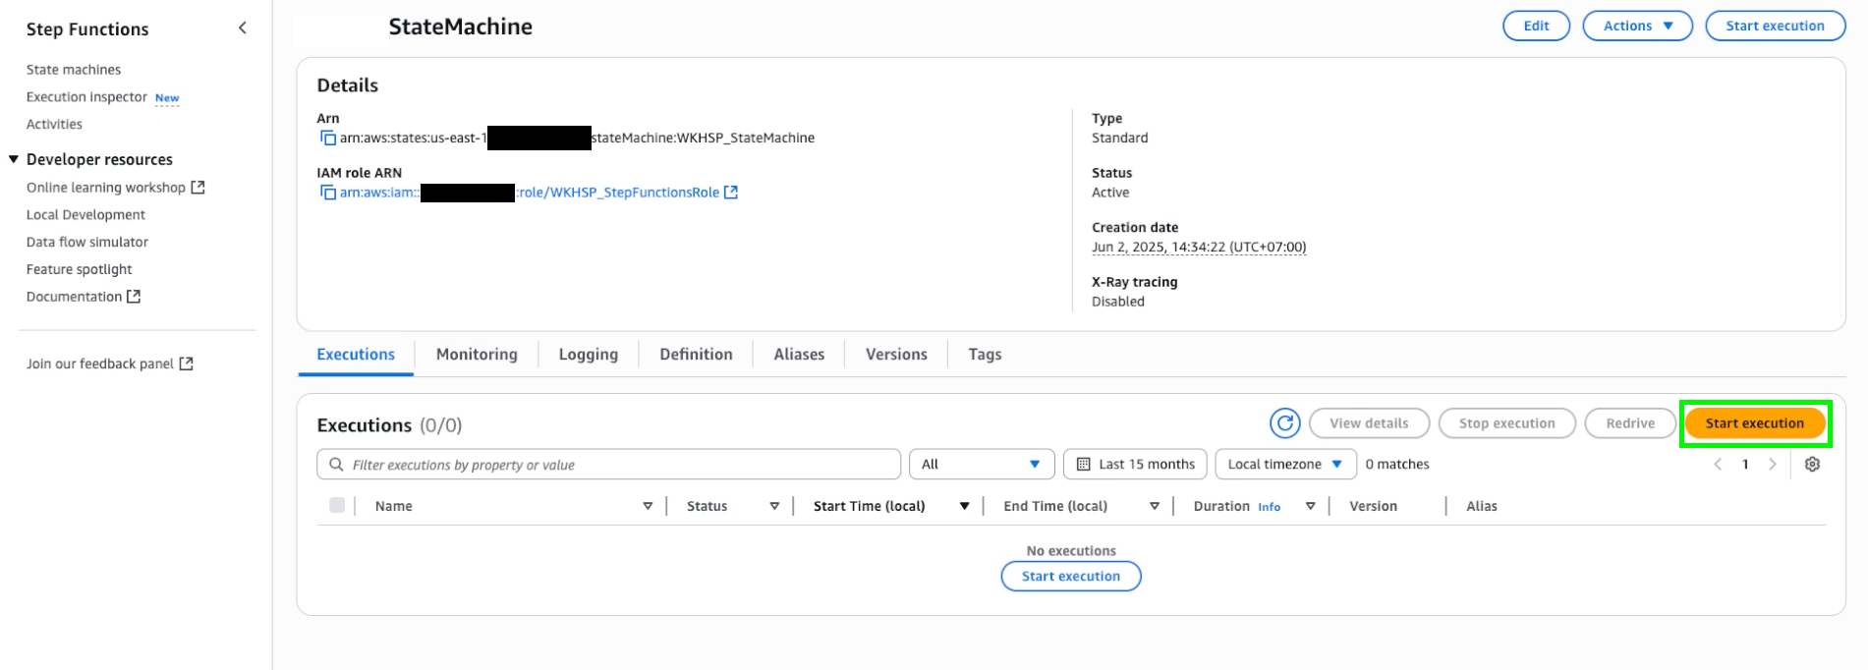Screen dimensions: 1868x670
Task: Sort by End Time (local) arrow
Action: [1155, 507]
